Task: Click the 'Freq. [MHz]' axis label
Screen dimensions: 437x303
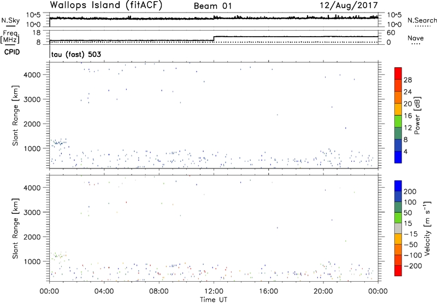Action: [x=10, y=37]
